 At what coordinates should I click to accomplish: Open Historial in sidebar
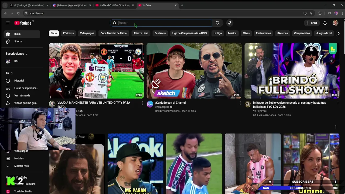point(22,81)
